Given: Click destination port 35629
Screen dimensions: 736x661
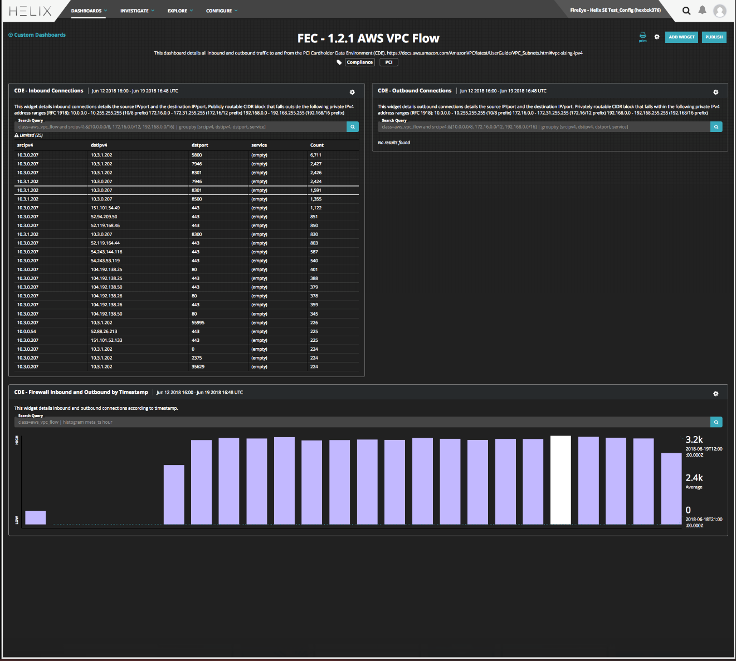Looking at the screenshot, I should coord(198,367).
